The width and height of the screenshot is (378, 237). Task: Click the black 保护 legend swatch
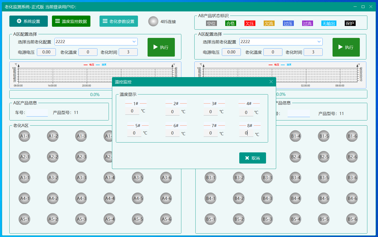click(350, 23)
